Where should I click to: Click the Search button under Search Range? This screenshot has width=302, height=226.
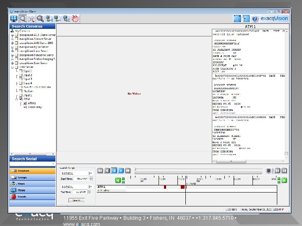(x=76, y=200)
